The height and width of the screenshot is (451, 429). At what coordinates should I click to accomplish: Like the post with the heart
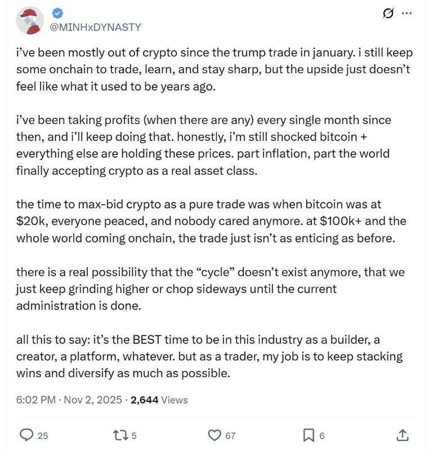coord(214,435)
